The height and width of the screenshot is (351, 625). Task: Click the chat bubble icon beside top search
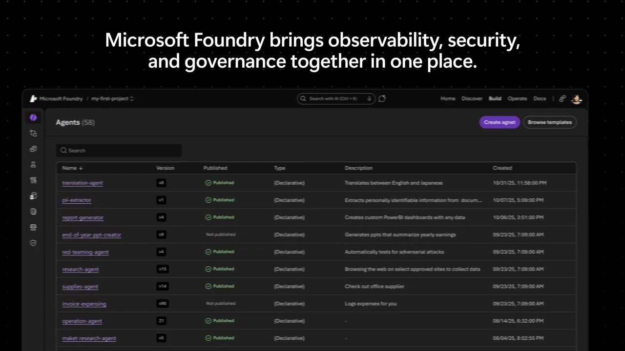click(382, 98)
